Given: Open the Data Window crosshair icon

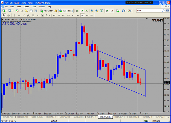Looking at the screenshot, I should click(22, 11).
